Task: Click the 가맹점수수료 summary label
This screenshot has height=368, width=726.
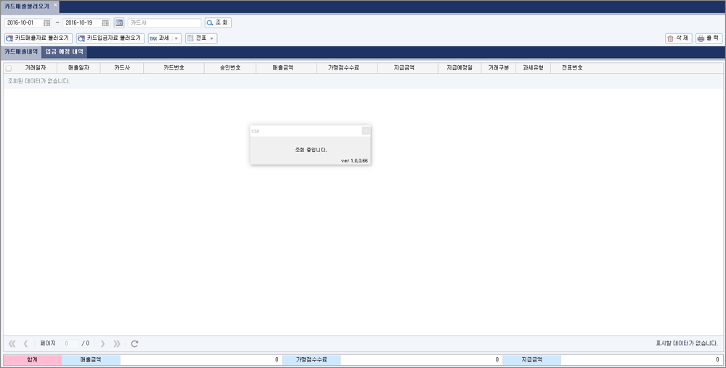Action: coord(311,360)
